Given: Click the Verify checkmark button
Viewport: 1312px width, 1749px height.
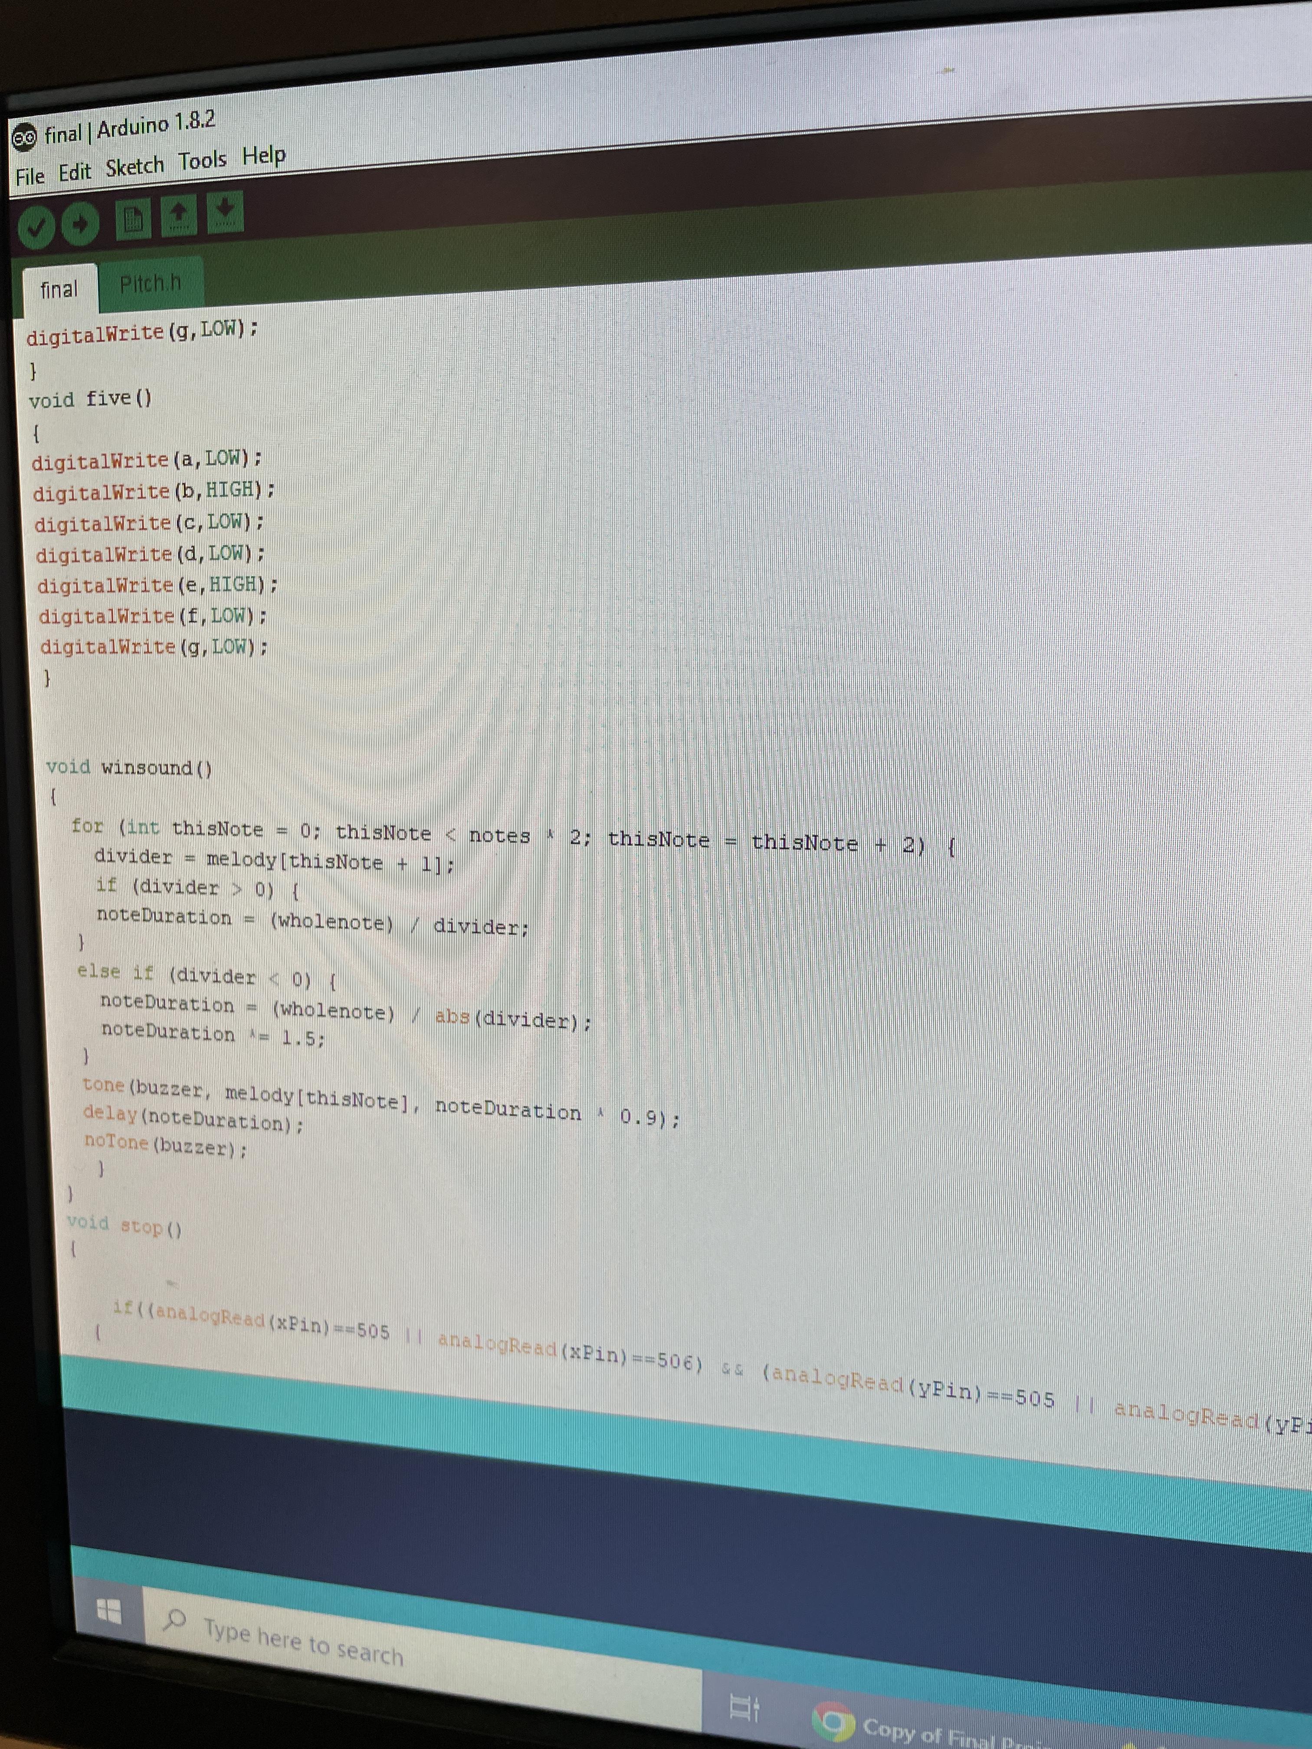Looking at the screenshot, I should coord(36,227).
